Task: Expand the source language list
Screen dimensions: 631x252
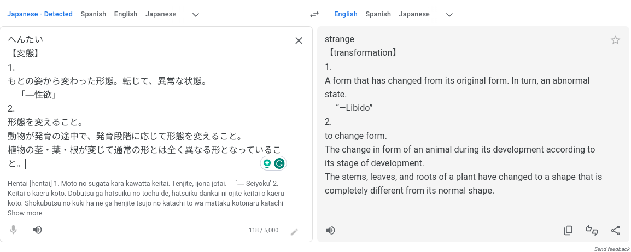Action: pyautogui.click(x=195, y=15)
